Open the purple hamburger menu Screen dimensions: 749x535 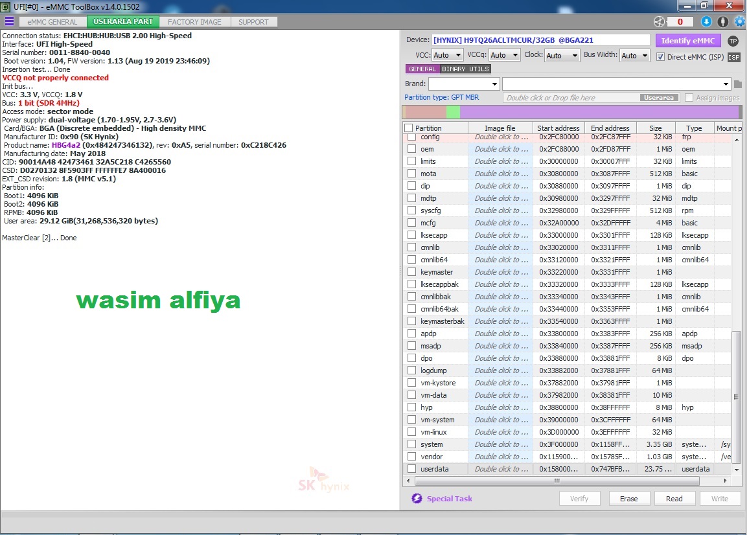click(x=9, y=21)
